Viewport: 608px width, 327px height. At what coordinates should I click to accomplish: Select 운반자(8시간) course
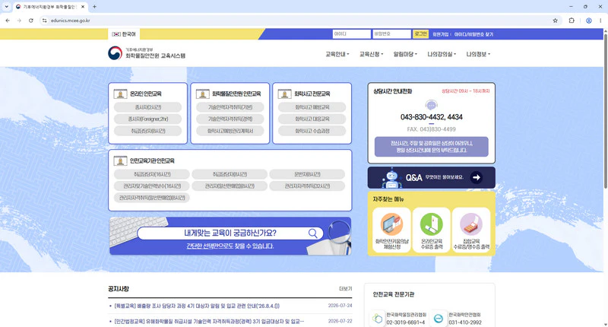pyautogui.click(x=307, y=175)
